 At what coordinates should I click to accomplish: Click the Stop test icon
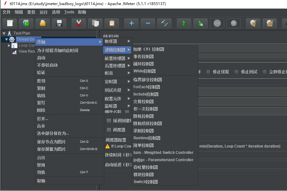pos(217,23)
